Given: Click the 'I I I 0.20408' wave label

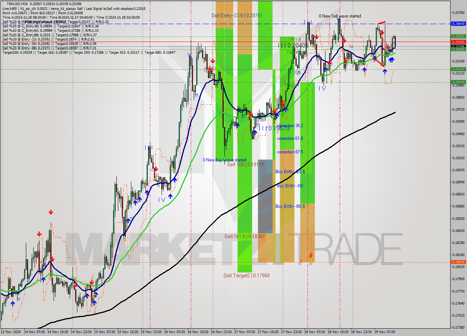Looking at the screenshot, I should tap(293, 45).
